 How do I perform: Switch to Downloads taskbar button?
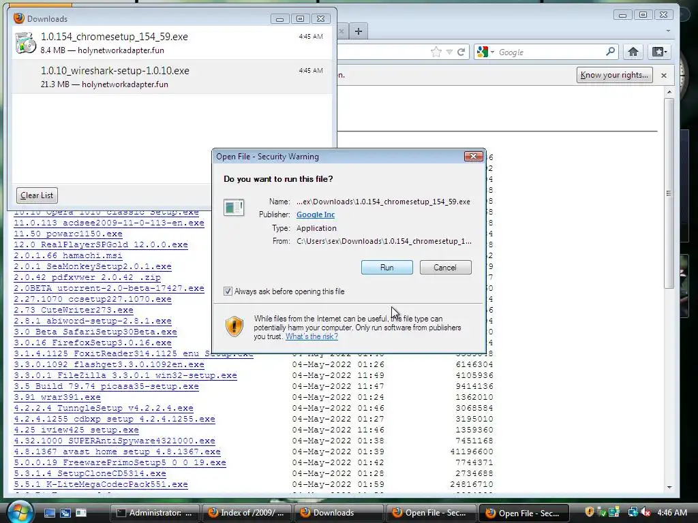pos(339,513)
